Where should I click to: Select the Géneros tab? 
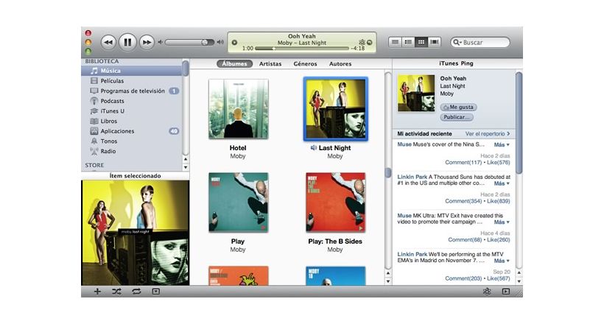[x=305, y=63]
